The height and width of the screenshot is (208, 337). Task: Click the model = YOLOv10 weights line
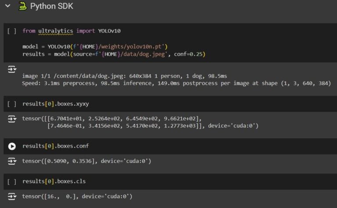coord(95,46)
